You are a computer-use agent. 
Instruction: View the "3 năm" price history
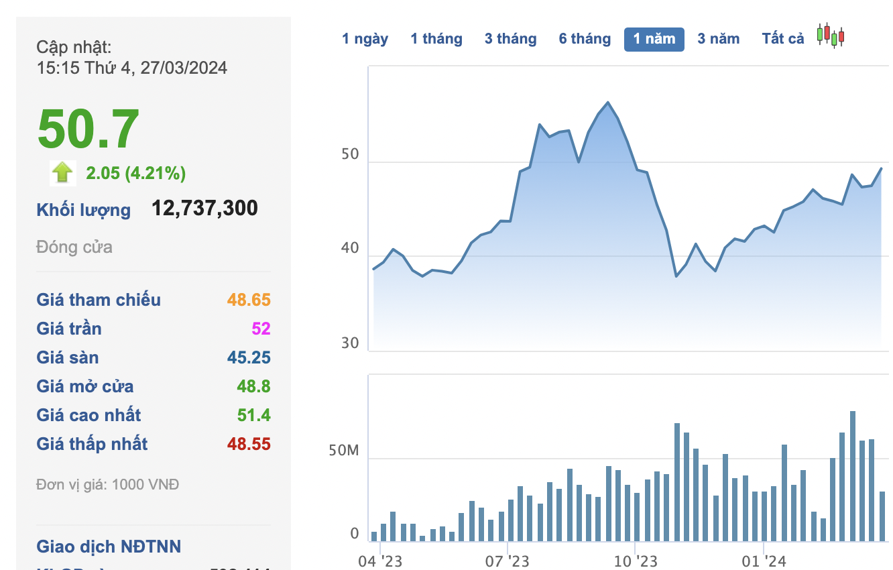coord(718,39)
